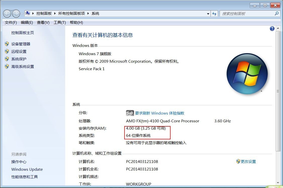Image resolution: width=283 pixels, height=188 pixels.
Task: Open the 文件(F) menu
Action: (x=11, y=23)
